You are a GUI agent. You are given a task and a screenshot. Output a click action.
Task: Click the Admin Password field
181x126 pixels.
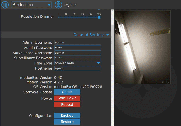pyautogui.click(x=78, y=48)
